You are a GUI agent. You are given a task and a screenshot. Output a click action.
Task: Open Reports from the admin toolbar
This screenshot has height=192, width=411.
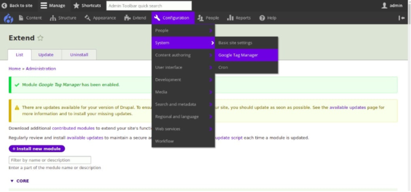(x=239, y=18)
